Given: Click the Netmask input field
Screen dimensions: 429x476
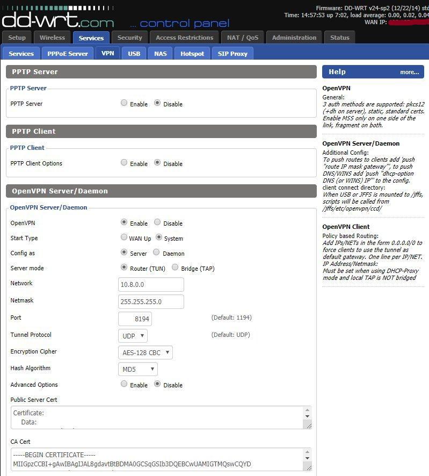Looking at the screenshot, I should 151,302.
